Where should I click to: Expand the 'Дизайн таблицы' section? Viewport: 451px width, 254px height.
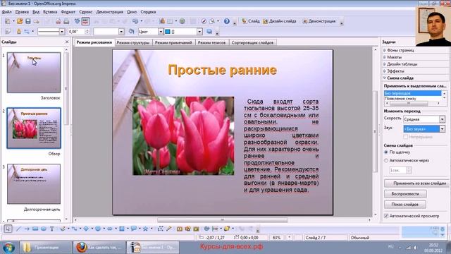click(x=402, y=64)
